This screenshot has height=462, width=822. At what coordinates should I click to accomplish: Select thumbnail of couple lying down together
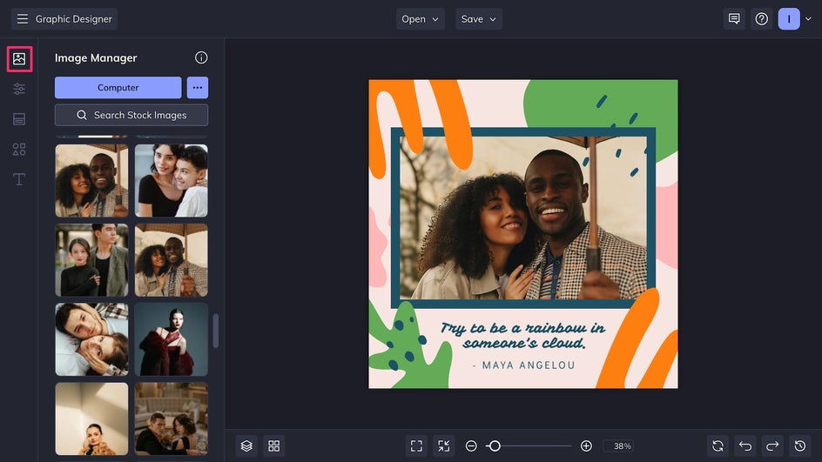91,339
